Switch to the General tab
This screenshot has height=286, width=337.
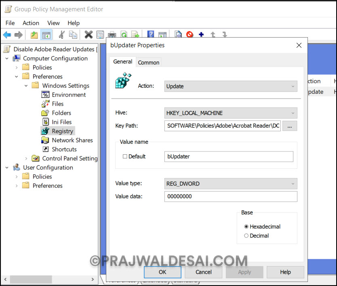pos(123,62)
